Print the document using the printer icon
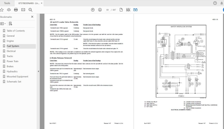224x129 pixels. point(16,10)
